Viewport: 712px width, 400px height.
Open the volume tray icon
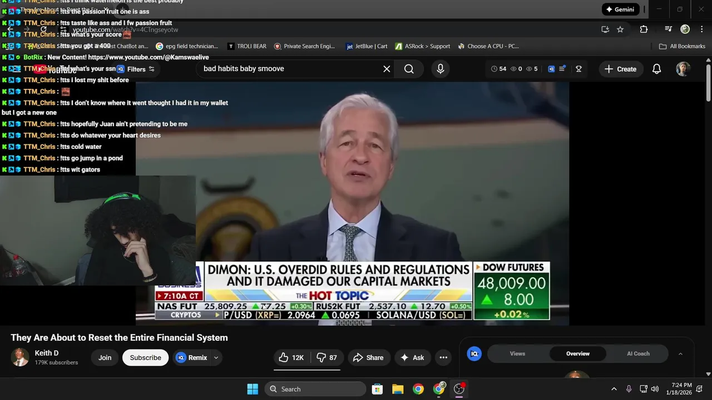coord(655,389)
